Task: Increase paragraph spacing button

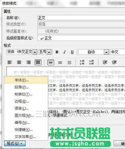Action: point(82,62)
